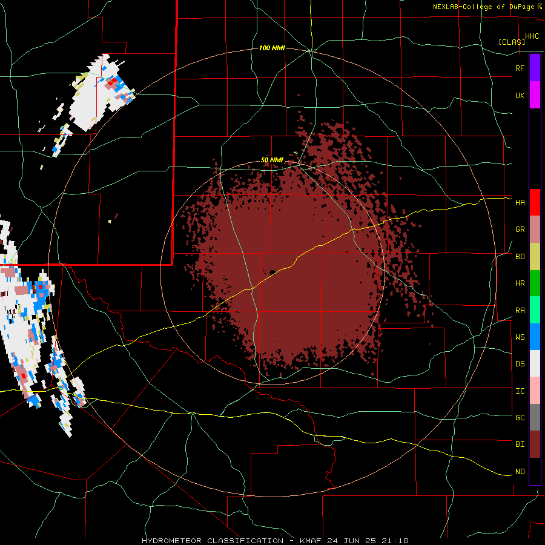Viewport: 545px width, 545px height.
Task: Click the HHC product label
Action: pyautogui.click(x=532, y=36)
